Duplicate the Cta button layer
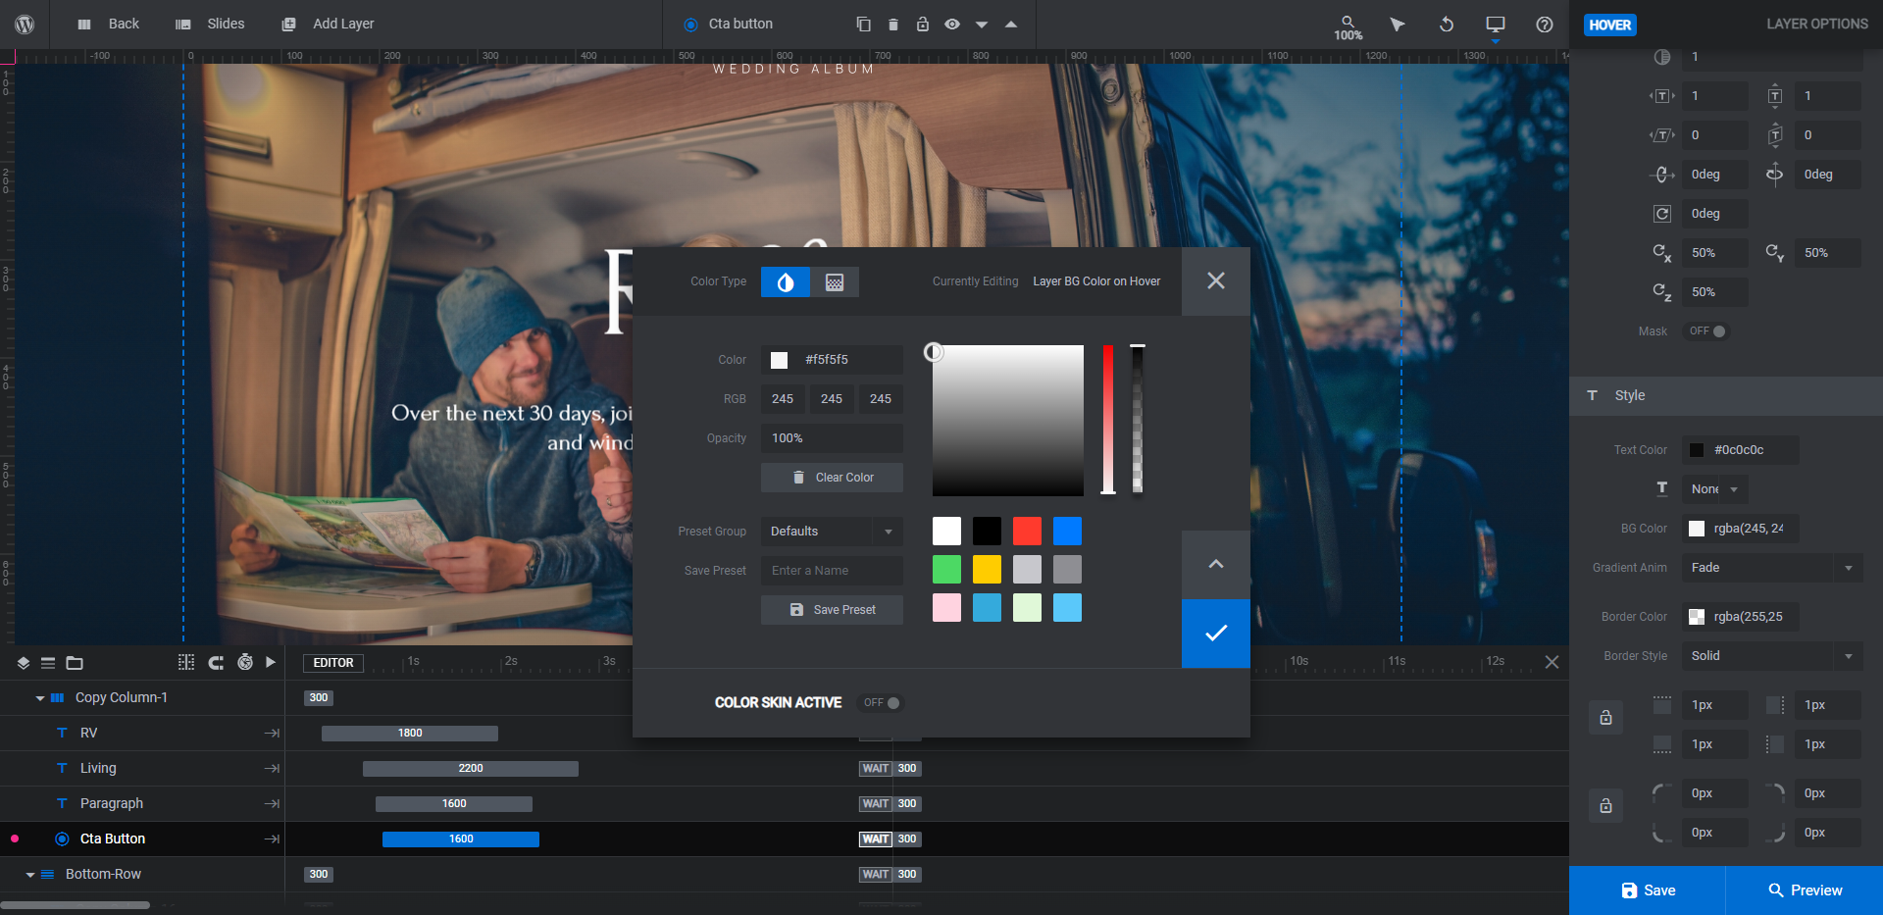Image resolution: width=1883 pixels, height=915 pixels. click(863, 24)
